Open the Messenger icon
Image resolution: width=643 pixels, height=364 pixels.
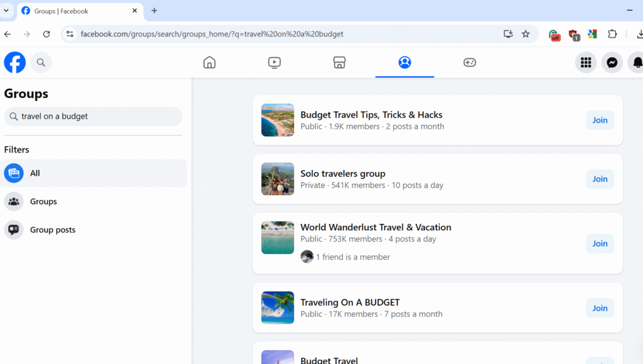(x=612, y=62)
